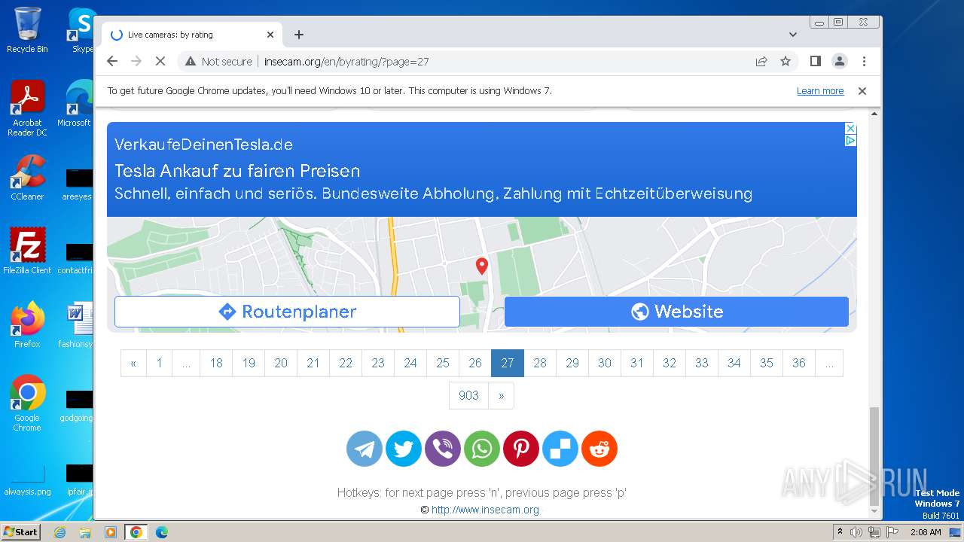Share page on Delicious icon

[x=560, y=449]
